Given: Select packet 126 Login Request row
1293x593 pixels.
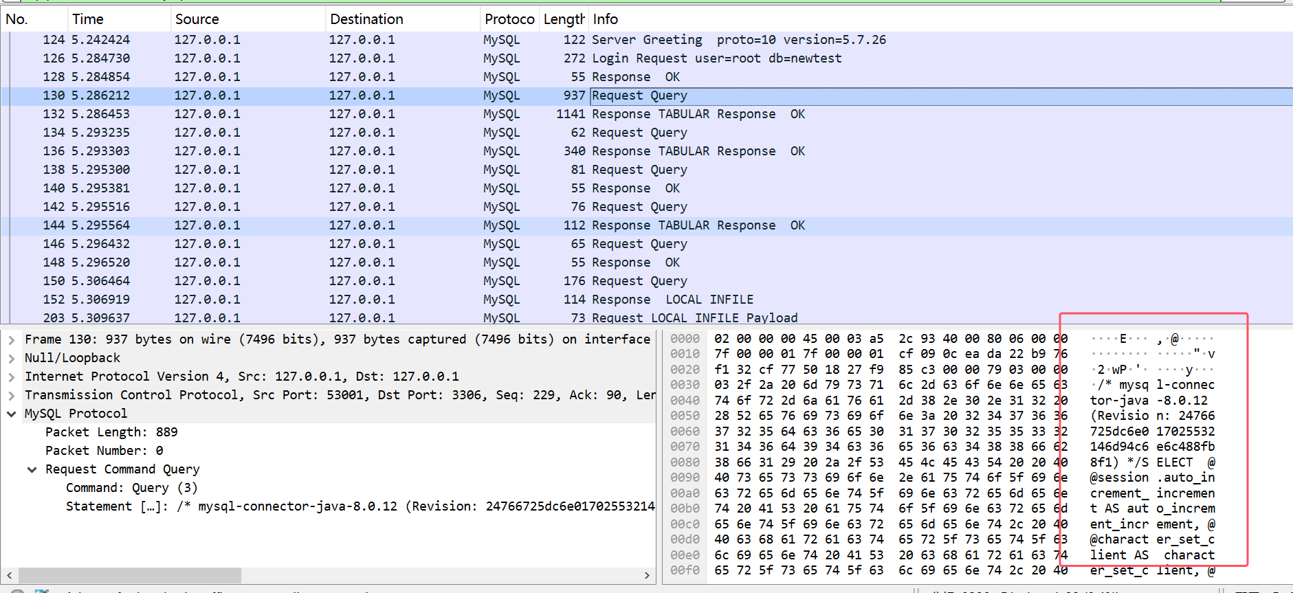Looking at the screenshot, I should (x=646, y=58).
